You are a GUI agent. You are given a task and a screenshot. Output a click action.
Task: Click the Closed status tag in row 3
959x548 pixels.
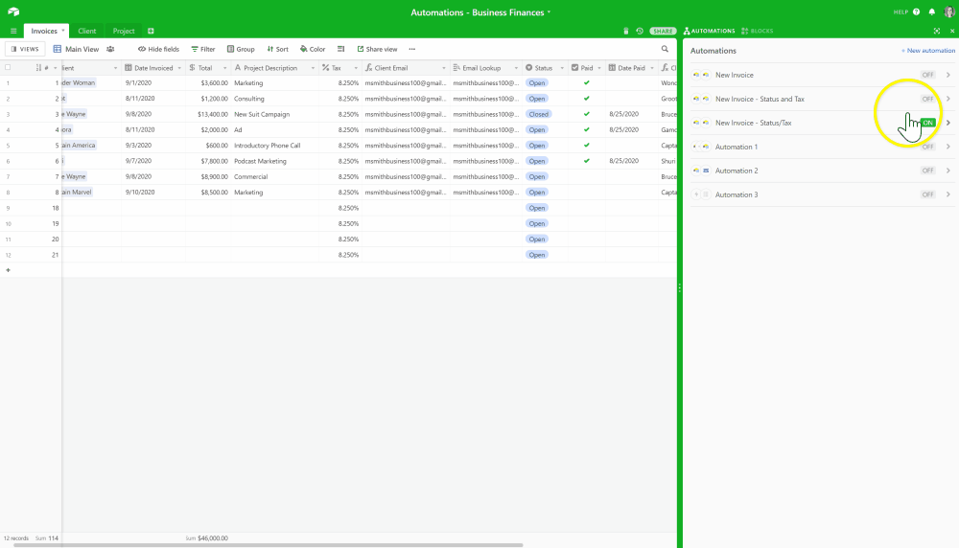(539, 114)
